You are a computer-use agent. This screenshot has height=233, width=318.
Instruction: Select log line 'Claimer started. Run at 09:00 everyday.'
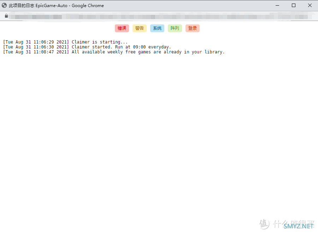[121, 47]
